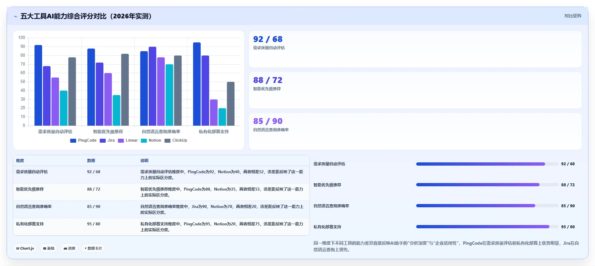Click the PingCode bar for 需求质量自动评估
595x266 pixels.
click(38, 85)
